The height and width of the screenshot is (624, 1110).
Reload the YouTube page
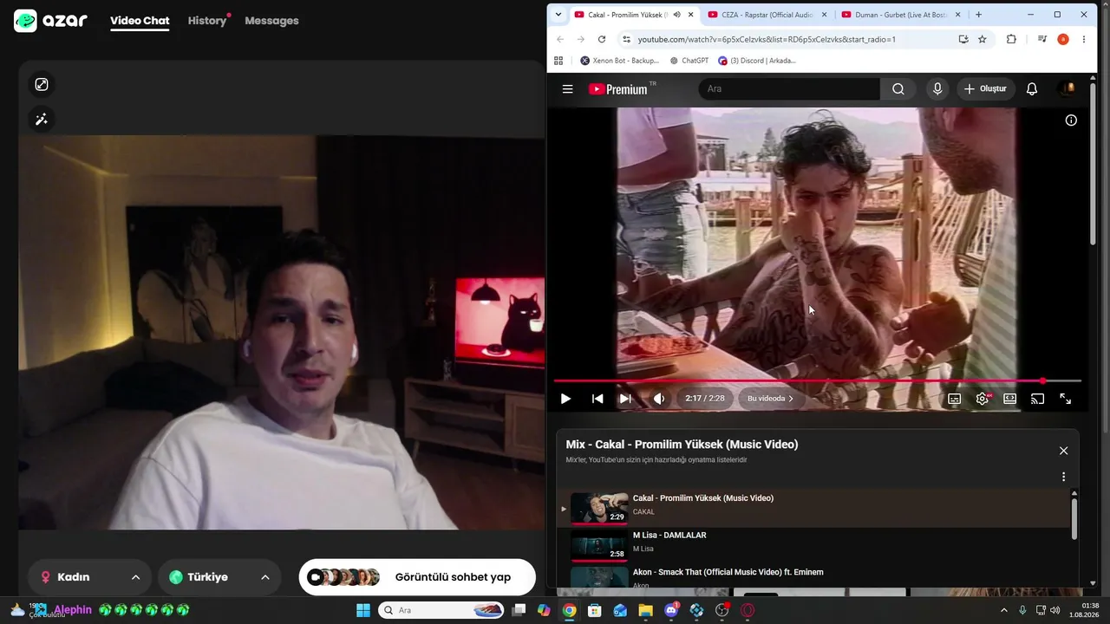[602, 39]
